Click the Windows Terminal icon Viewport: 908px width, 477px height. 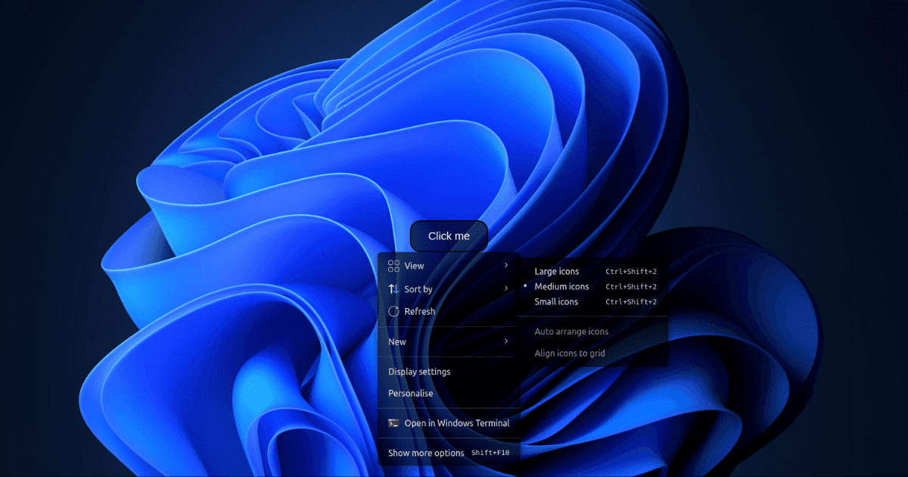394,423
